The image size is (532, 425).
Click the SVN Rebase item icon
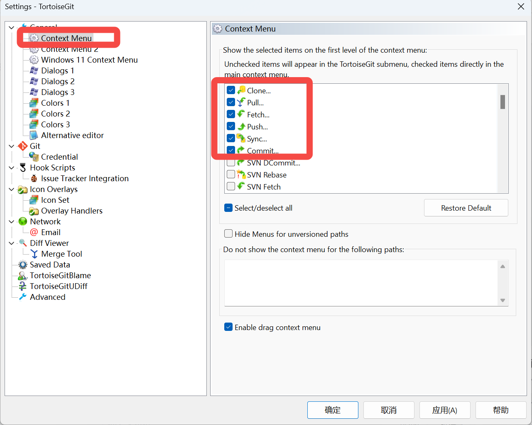pos(241,174)
